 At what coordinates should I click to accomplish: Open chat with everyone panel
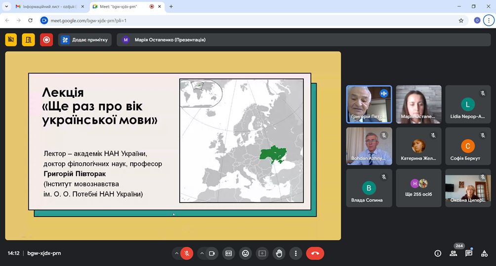pos(469,253)
